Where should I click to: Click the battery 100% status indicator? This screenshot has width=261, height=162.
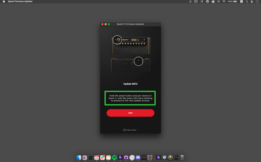coord(232,1)
